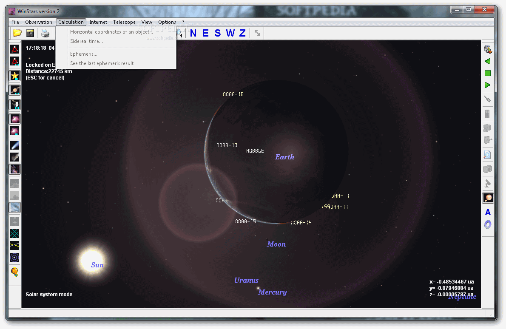Run time backward with green left arrow

pyautogui.click(x=488, y=61)
